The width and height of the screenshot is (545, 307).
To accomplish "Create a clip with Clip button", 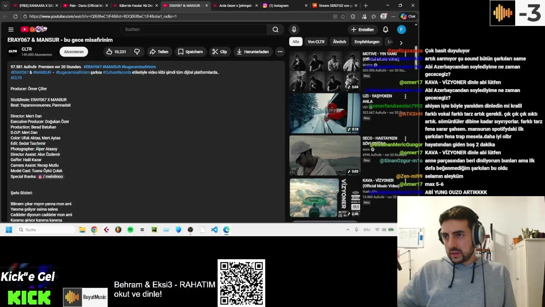I will (x=220, y=52).
